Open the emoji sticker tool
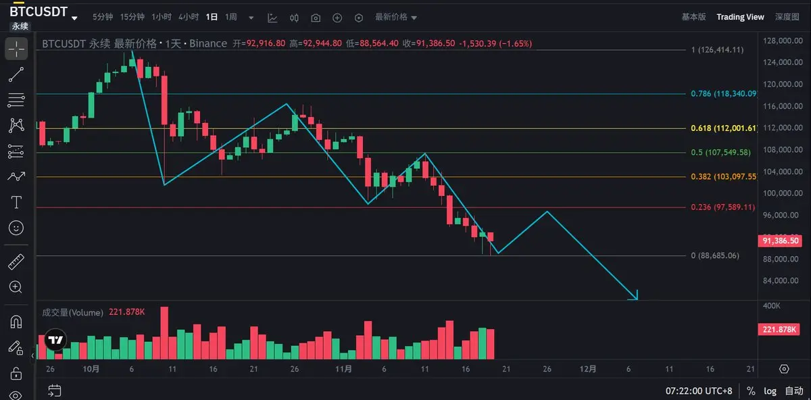 click(16, 228)
